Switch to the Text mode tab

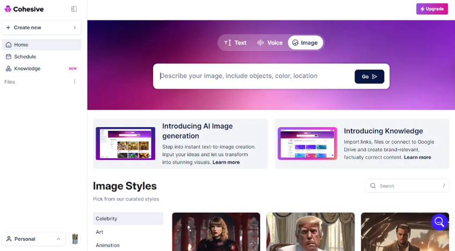click(235, 42)
